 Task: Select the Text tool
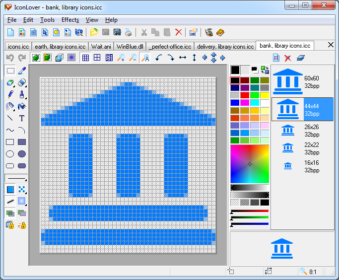(x=22, y=118)
